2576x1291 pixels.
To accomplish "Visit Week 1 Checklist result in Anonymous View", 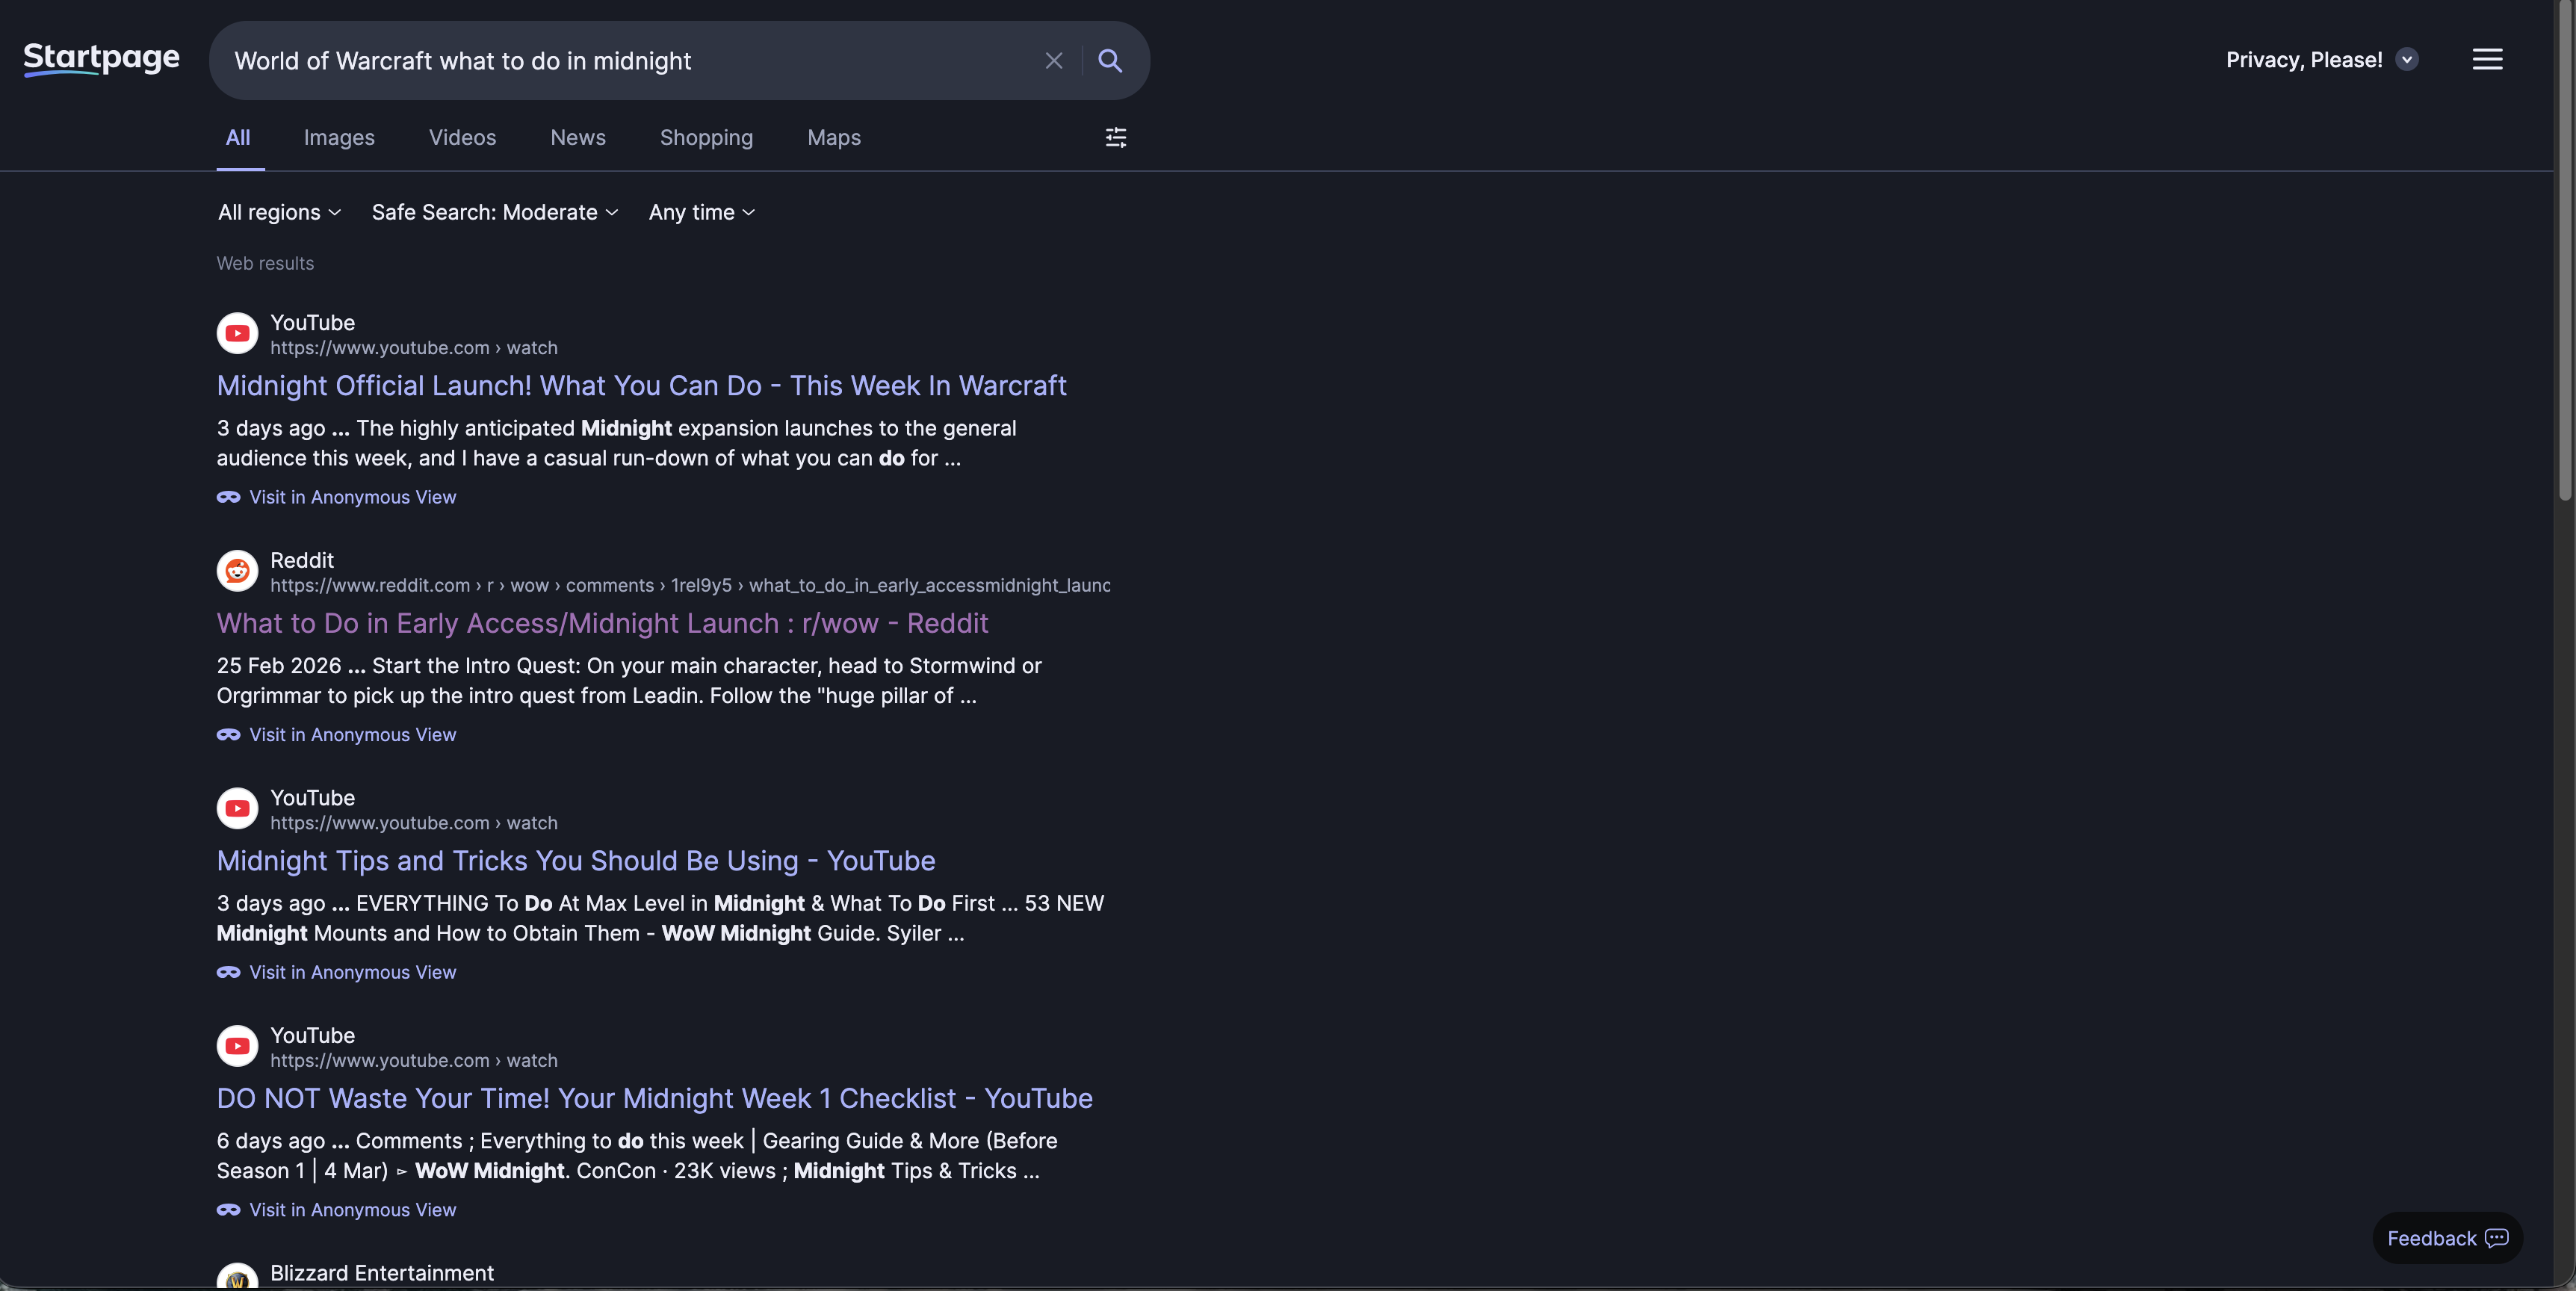I will pos(352,1210).
